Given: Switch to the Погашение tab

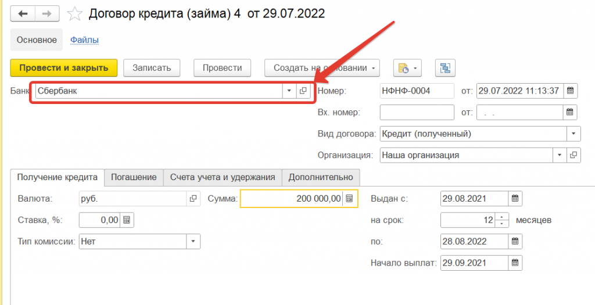Looking at the screenshot, I should point(134,177).
